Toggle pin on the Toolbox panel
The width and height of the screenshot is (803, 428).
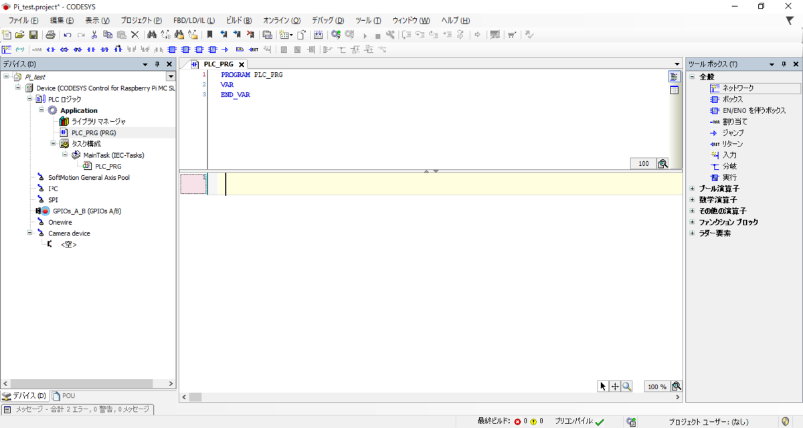[x=784, y=64]
